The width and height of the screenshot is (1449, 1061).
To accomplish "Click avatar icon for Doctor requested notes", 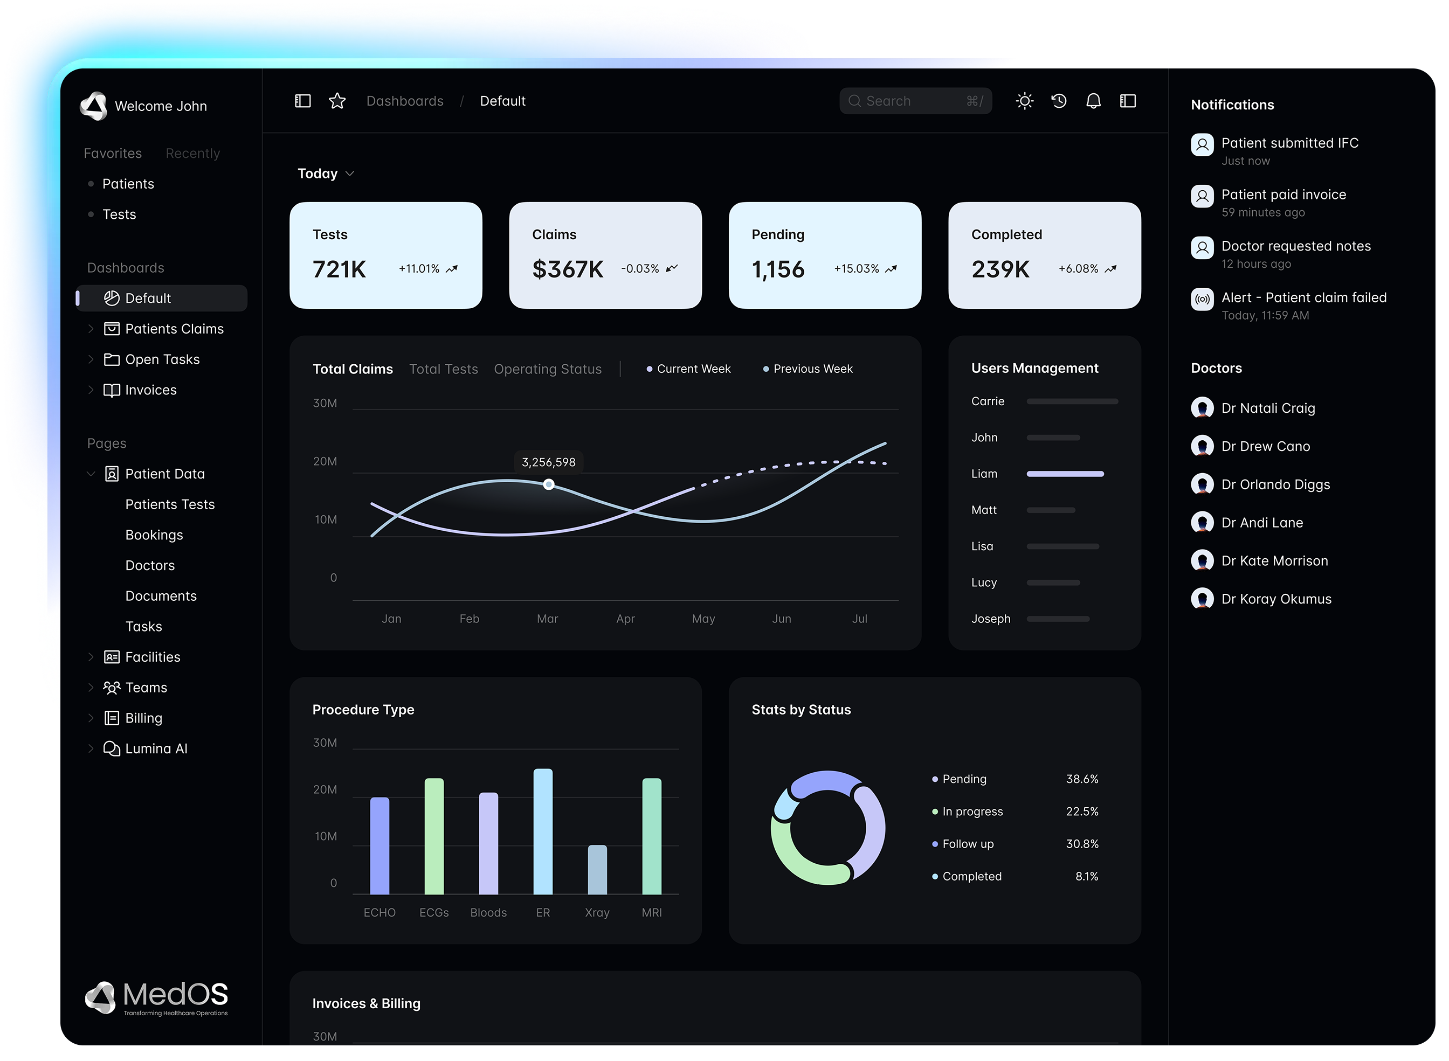I will click(1202, 247).
